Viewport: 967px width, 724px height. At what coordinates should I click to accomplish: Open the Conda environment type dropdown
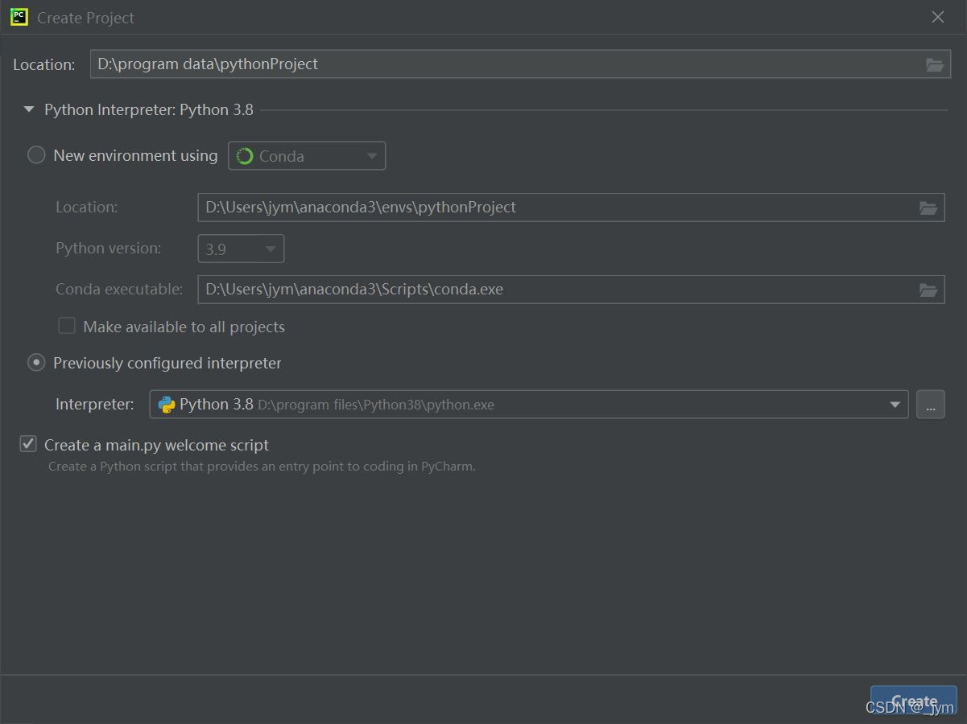coord(307,156)
